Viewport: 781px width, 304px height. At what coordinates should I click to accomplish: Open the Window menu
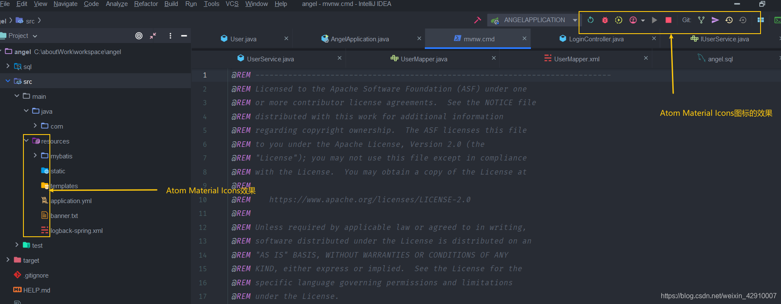[x=256, y=4]
